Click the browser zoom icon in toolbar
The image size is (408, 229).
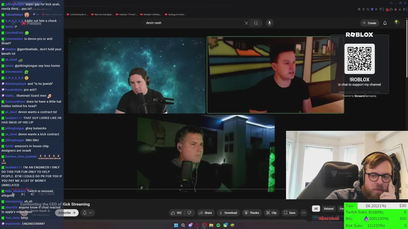click(359, 9)
